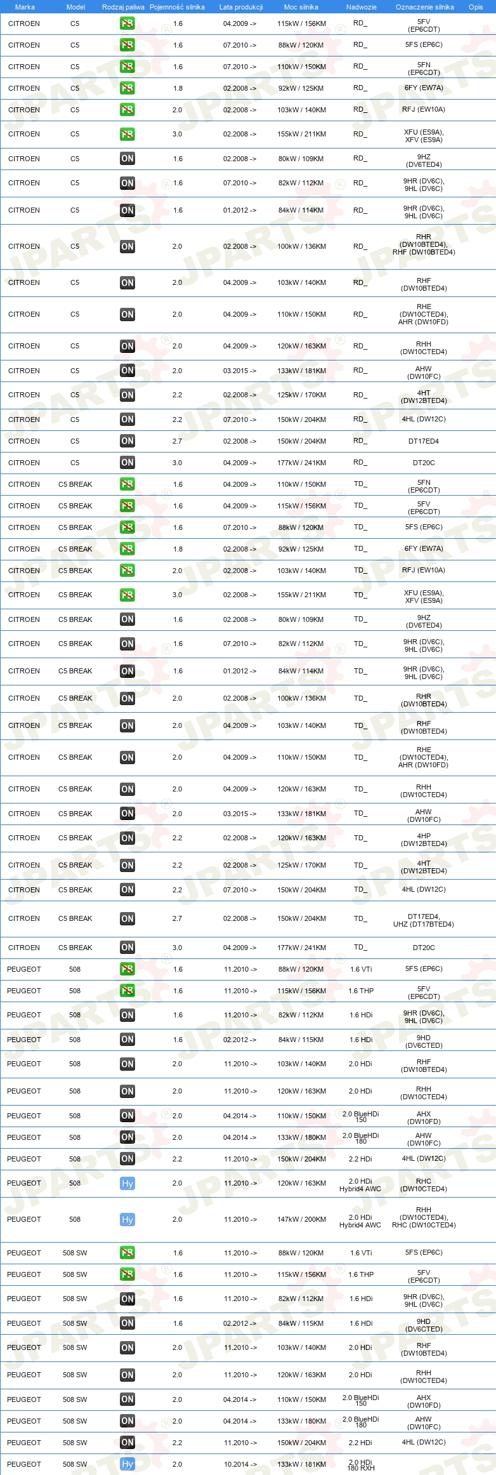Select the C5 RD_ row DT17ED4 engine cell

tap(424, 441)
